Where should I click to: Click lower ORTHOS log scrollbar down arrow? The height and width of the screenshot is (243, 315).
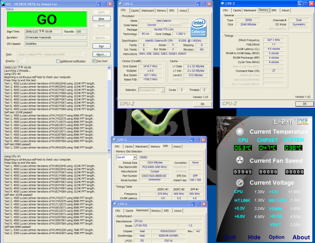point(109,240)
